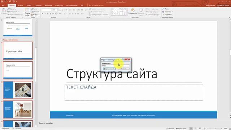The width and height of the screenshot is (231, 130).
Task: Click the Undo arrow icon
Action: [5, 1]
